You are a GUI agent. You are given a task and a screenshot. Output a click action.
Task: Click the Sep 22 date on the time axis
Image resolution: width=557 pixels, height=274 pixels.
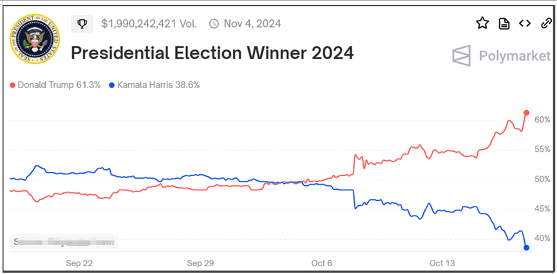pos(79,263)
